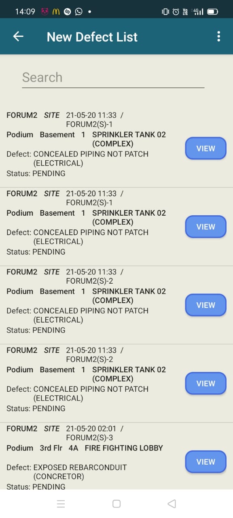Tap the back arrow in header
Screen dimensions: 233x518
[x=18, y=36]
